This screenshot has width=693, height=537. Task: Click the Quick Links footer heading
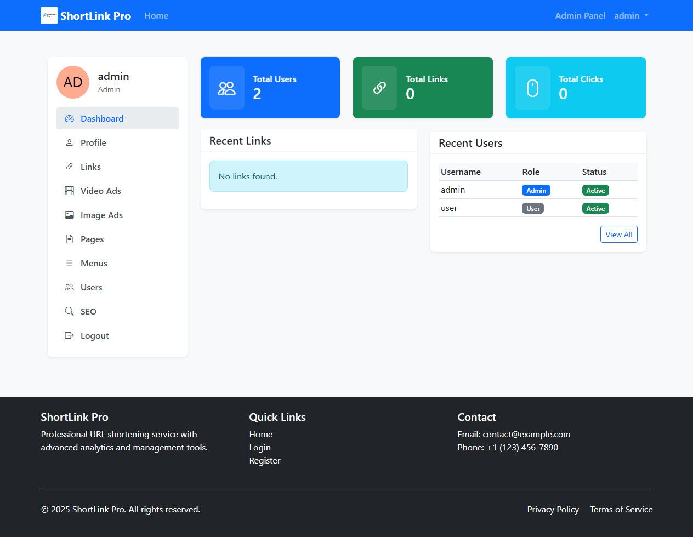click(277, 417)
